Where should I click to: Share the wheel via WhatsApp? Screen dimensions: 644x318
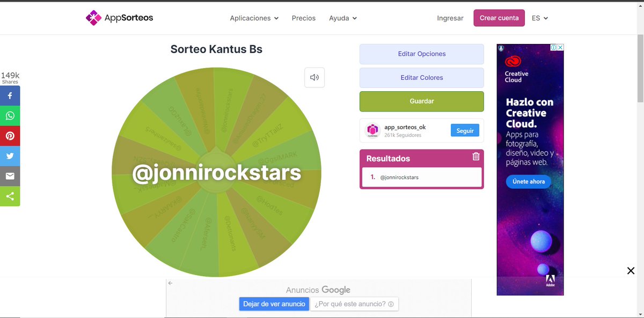click(10, 115)
